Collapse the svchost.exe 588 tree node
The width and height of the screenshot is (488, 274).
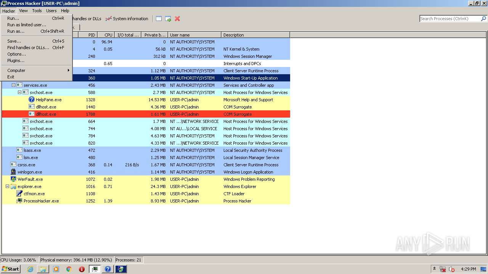(19, 92)
